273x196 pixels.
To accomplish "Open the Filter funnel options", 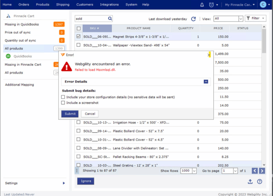I will point(255,18).
